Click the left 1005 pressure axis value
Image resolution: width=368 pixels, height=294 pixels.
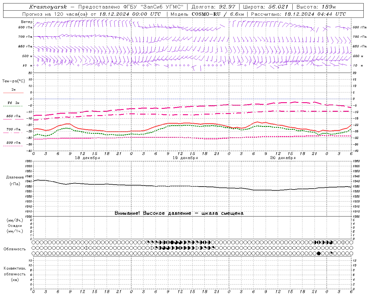[28, 216]
